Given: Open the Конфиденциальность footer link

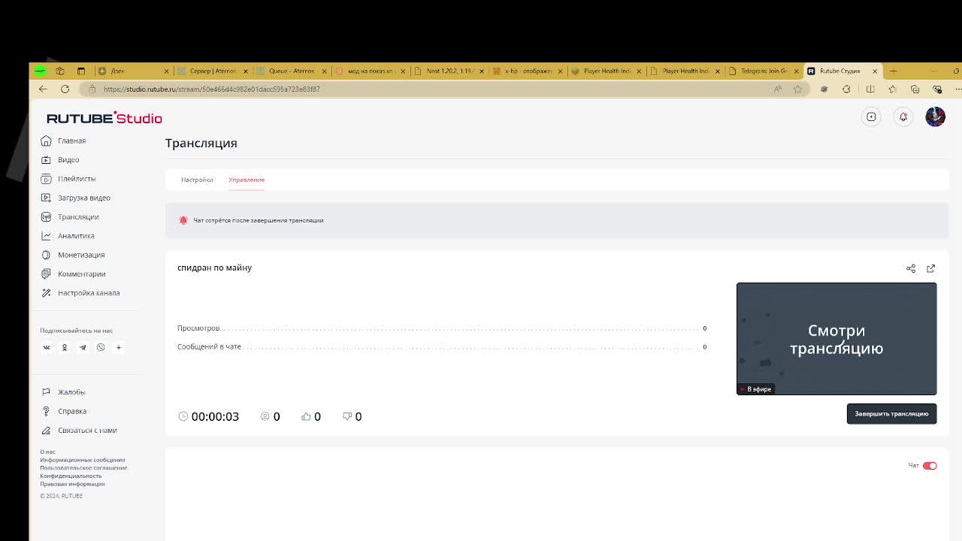Looking at the screenshot, I should point(71,476).
